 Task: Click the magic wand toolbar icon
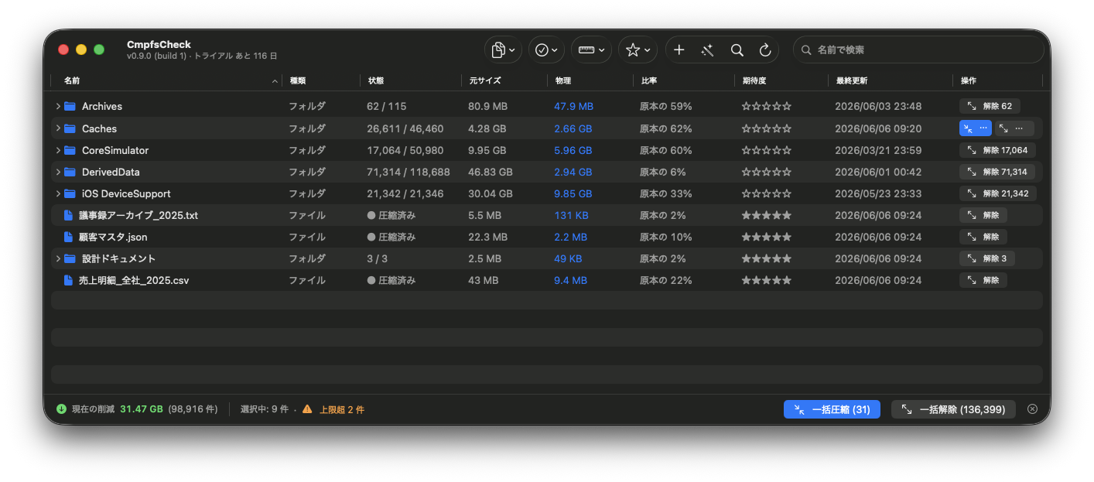pyautogui.click(x=707, y=50)
